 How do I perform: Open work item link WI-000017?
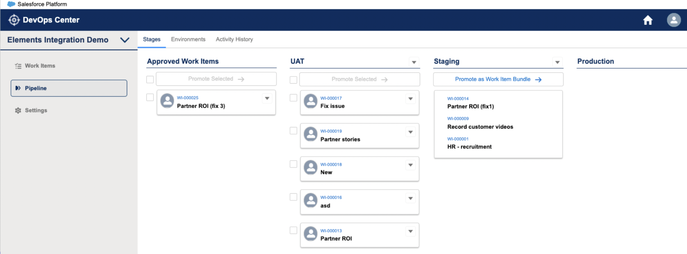tap(331, 98)
